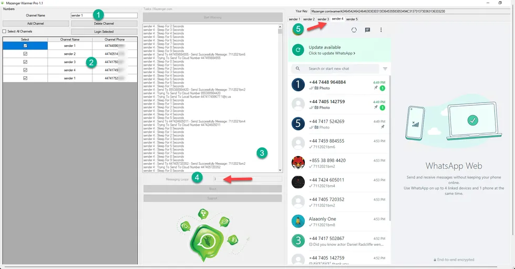This screenshot has height=269, width=515.
Task: Toggle Select All Channels checkbox
Action: (4, 32)
